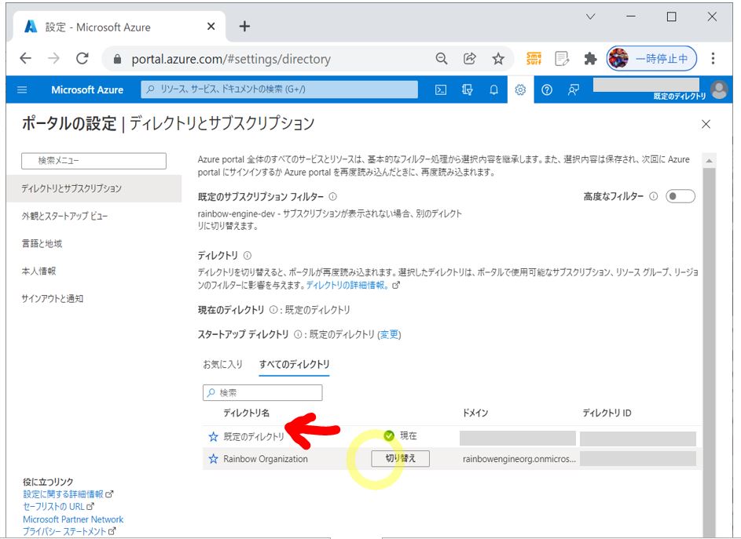The height and width of the screenshot is (539, 741).
Task: Go back in browser history
Action: click(25, 59)
